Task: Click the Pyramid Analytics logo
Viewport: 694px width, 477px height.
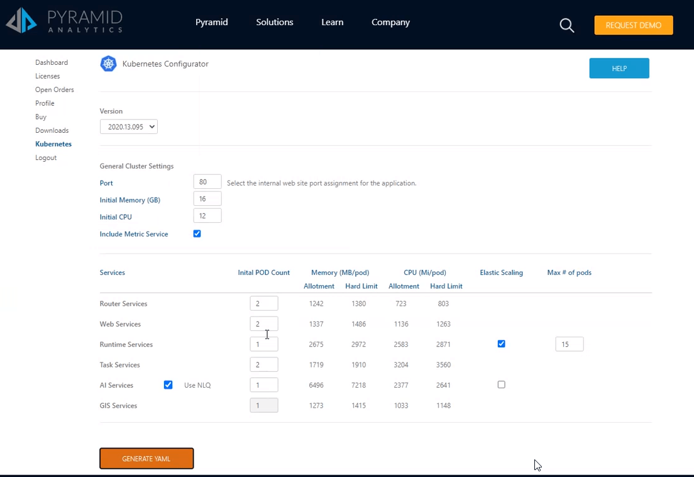Action: 64,21
